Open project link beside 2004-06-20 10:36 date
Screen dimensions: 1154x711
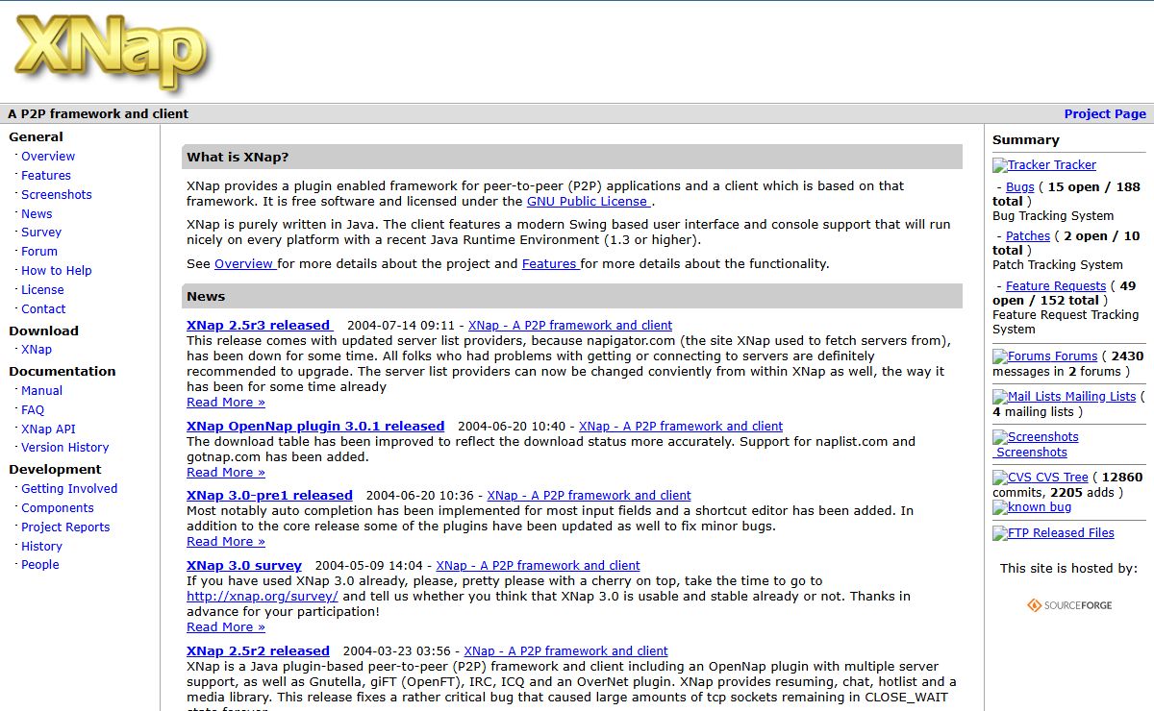[x=590, y=496]
